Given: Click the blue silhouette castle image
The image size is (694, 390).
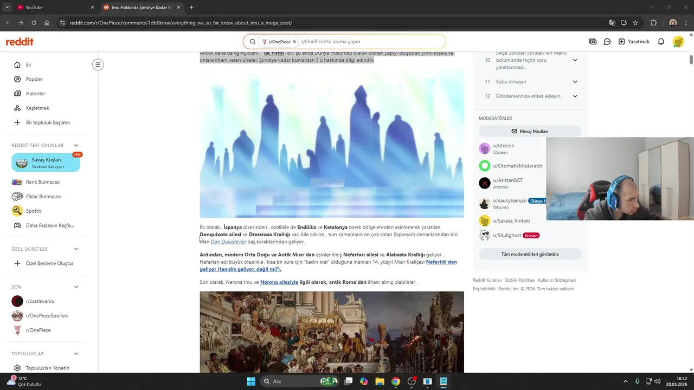Looking at the screenshot, I should [332, 144].
